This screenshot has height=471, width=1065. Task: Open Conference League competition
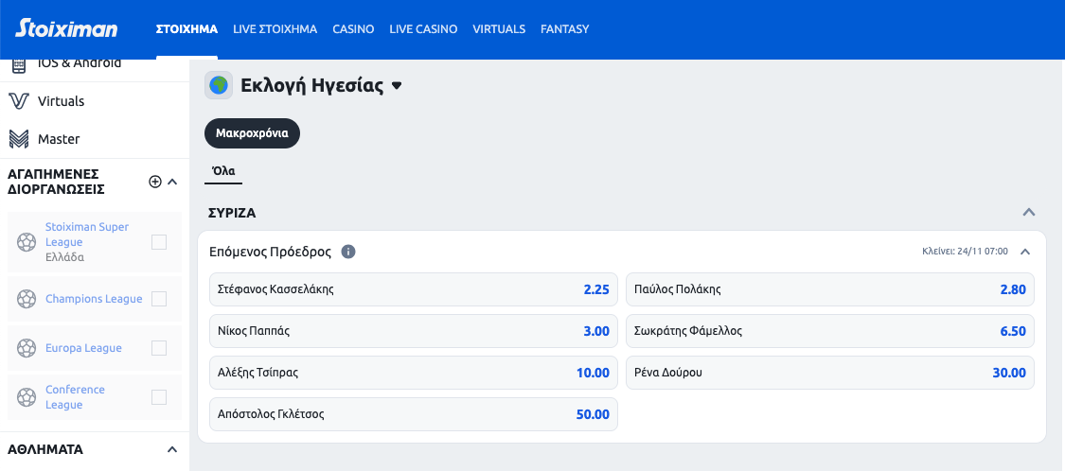coord(75,397)
